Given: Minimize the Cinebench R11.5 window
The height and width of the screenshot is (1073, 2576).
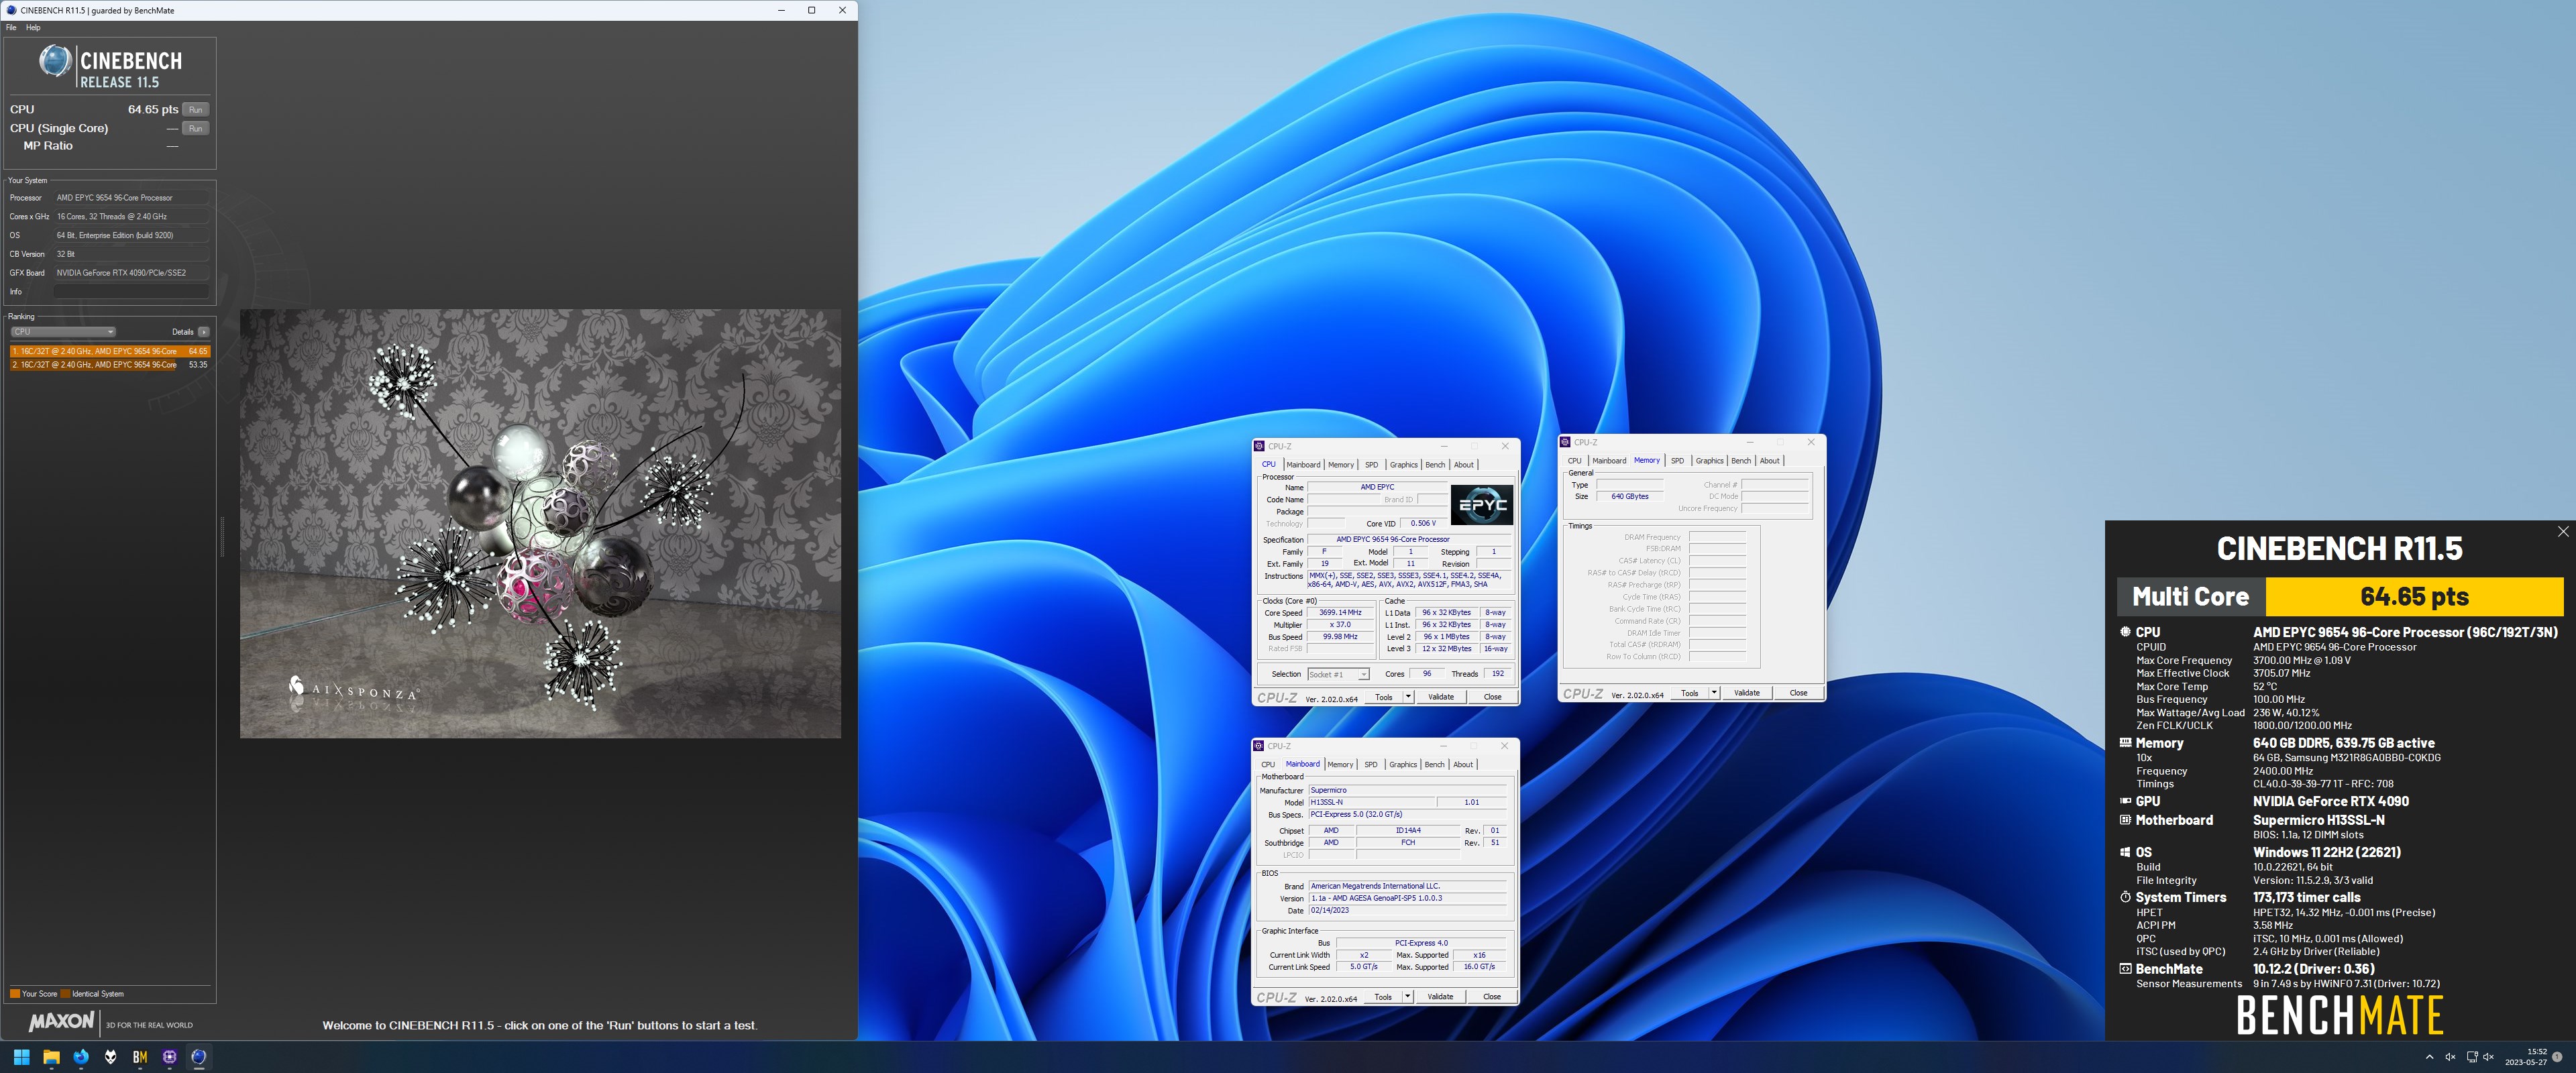Looking at the screenshot, I should (x=781, y=10).
